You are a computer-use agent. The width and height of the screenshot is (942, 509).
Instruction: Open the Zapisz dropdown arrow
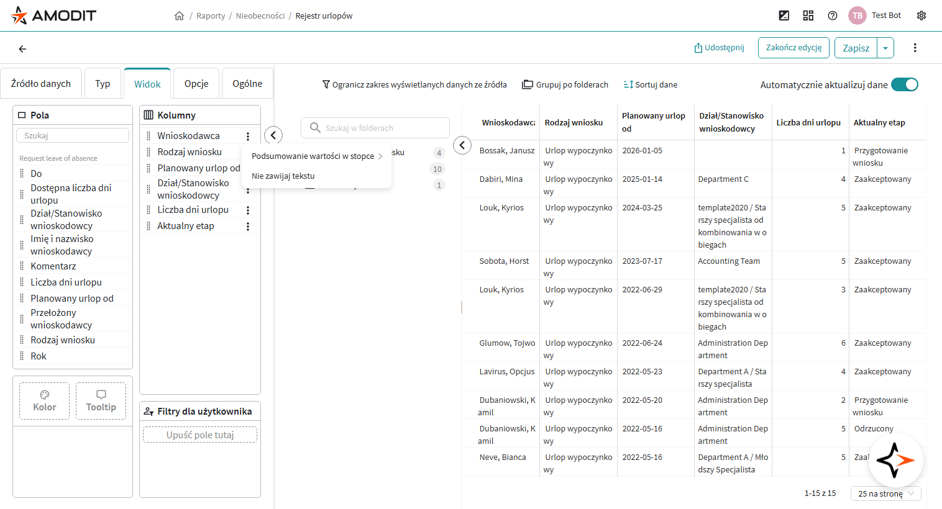coord(885,48)
